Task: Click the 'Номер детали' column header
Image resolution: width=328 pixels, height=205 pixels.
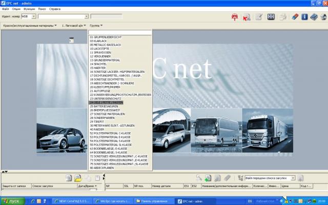Action: tap(168, 186)
